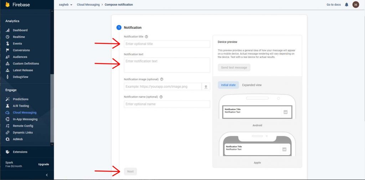Viewport: 365px width, 180px height.
Task: Click the Send test message button
Action: click(234, 67)
